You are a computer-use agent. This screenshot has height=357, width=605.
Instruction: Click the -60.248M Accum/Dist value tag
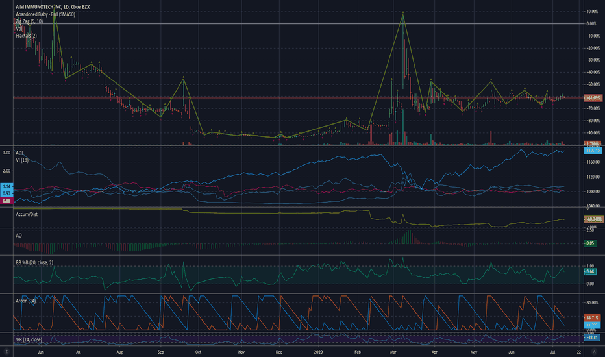pyautogui.click(x=594, y=219)
